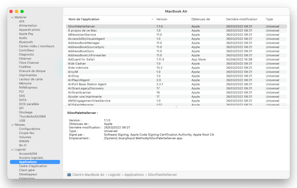
Task: Select Bluetooth in the sidebar
Action: pos(26,42)
